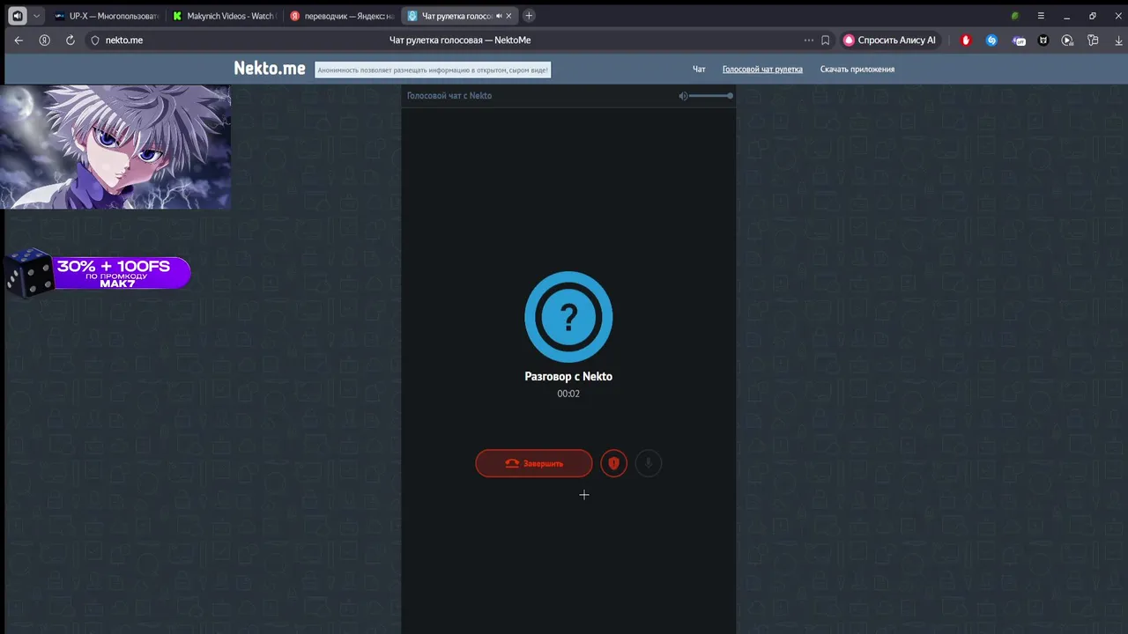
Task: Click the speaker icon at tab bar start
Action: (x=17, y=16)
